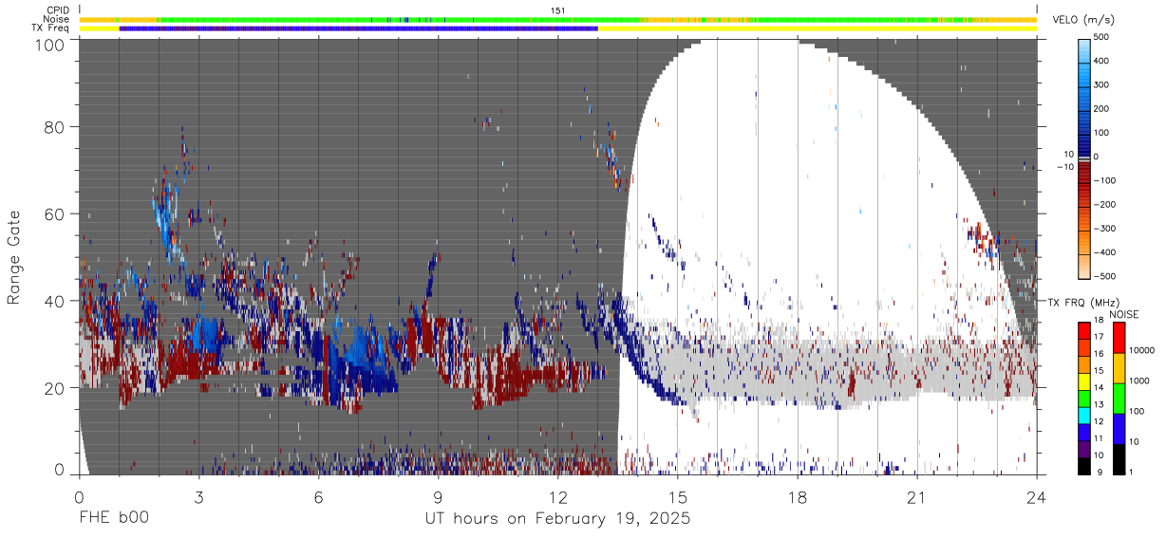The image size is (1166, 538).
Task: Click the 'Range Gate' y-axis title
Action: (x=13, y=257)
